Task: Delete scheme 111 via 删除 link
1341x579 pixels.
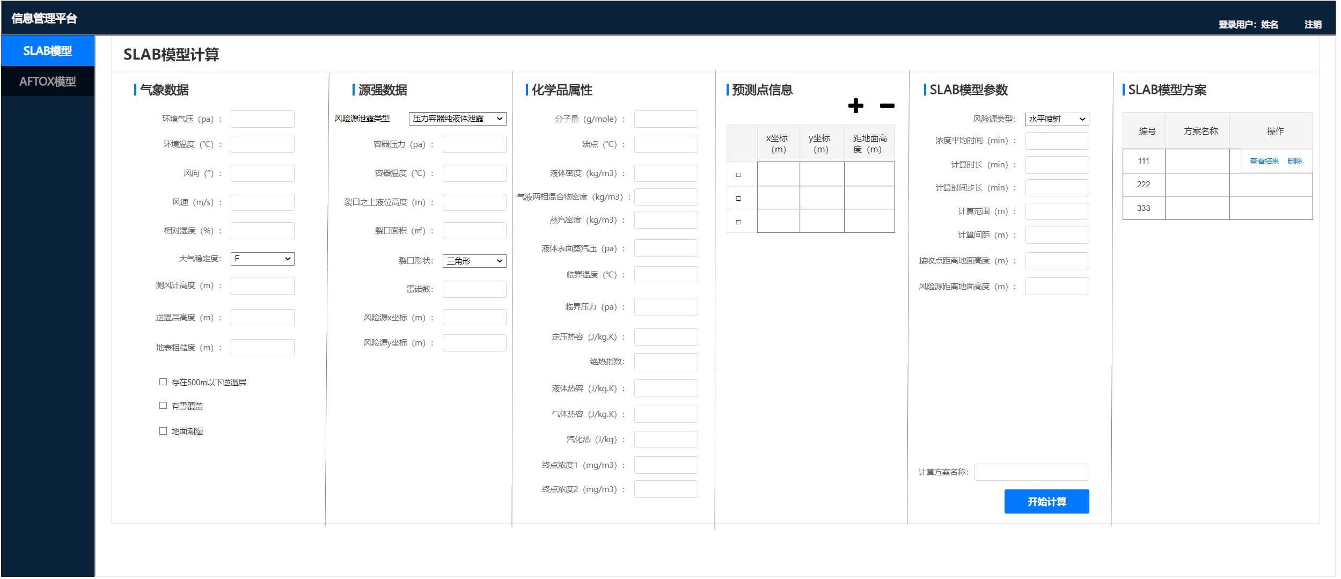Action: tap(1294, 161)
